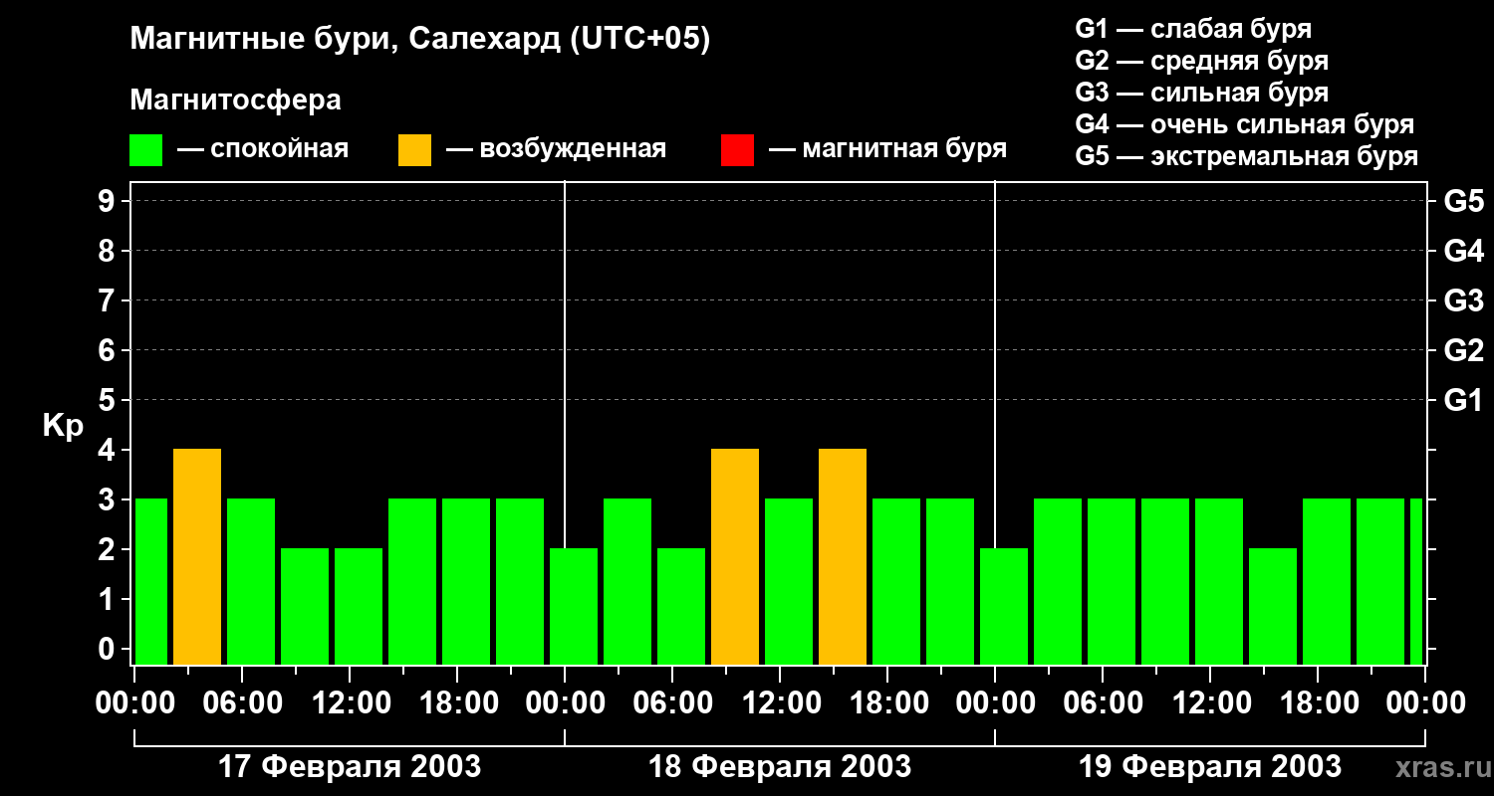Click the green Kp 2 bar over 06:00 on 18 February
Image resolution: width=1494 pixels, height=796 pixels.
click(681, 607)
